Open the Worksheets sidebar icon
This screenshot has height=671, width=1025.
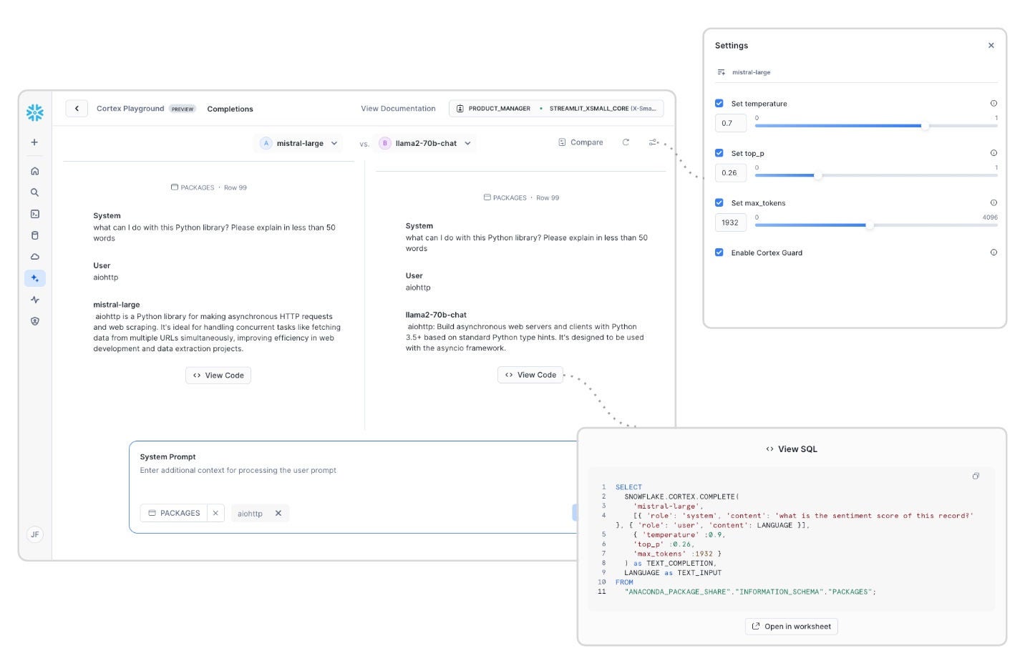tap(34, 213)
